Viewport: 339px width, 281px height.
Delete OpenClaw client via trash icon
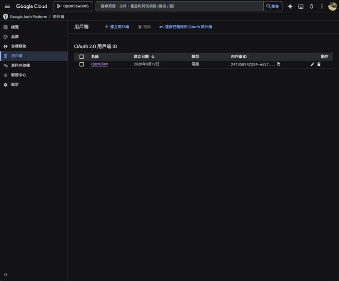[x=319, y=64]
